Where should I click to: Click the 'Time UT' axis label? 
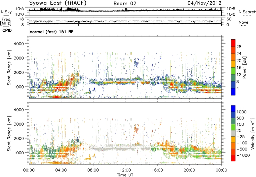click(125, 175)
